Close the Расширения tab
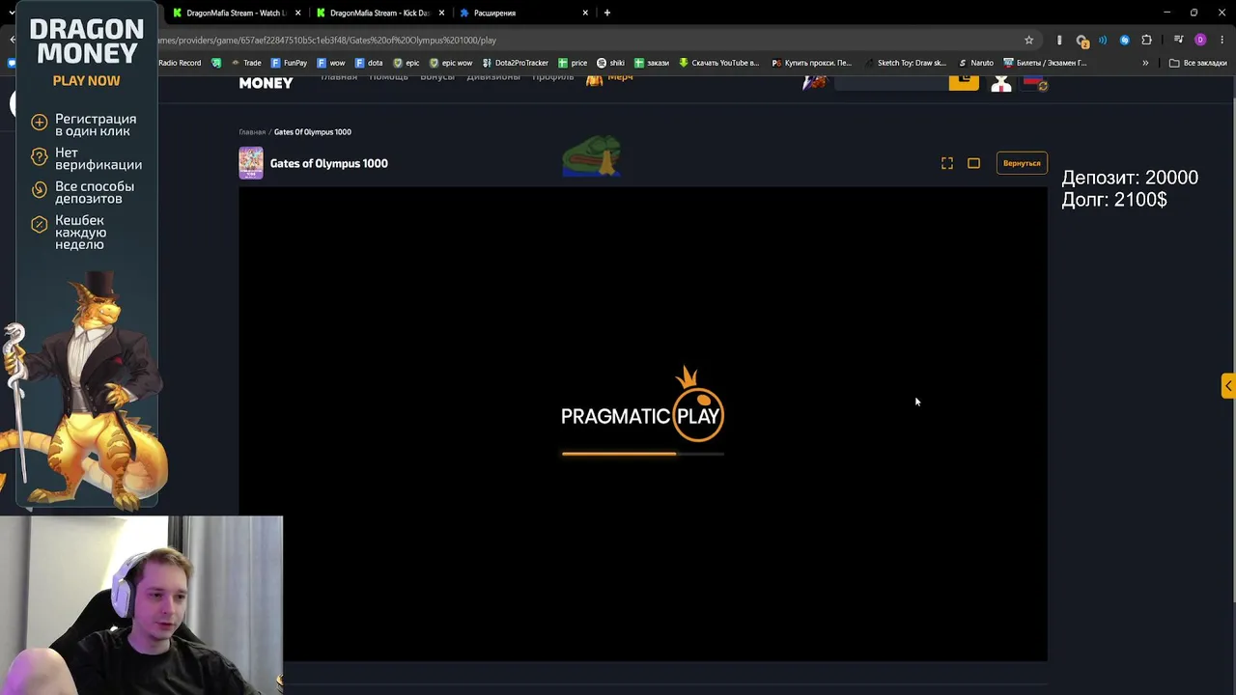 (x=585, y=13)
